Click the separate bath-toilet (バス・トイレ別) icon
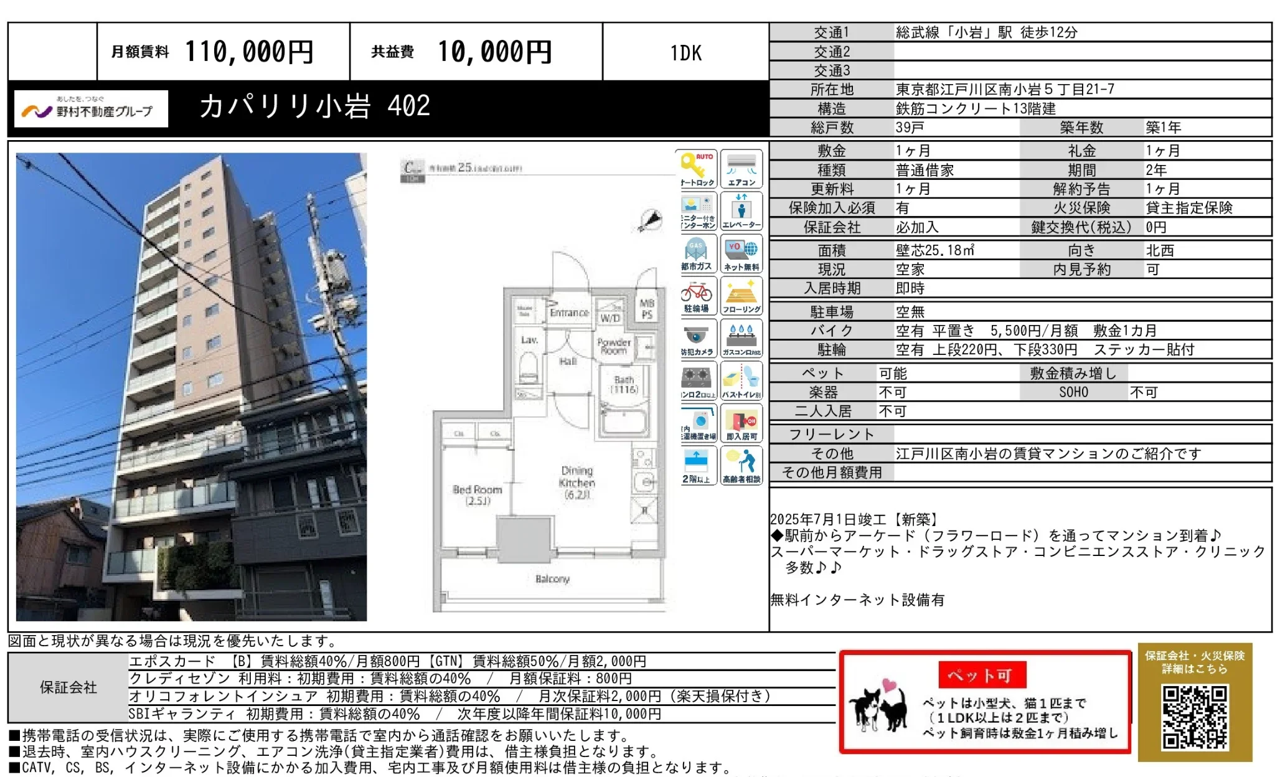The height and width of the screenshot is (777, 1280). [x=741, y=380]
